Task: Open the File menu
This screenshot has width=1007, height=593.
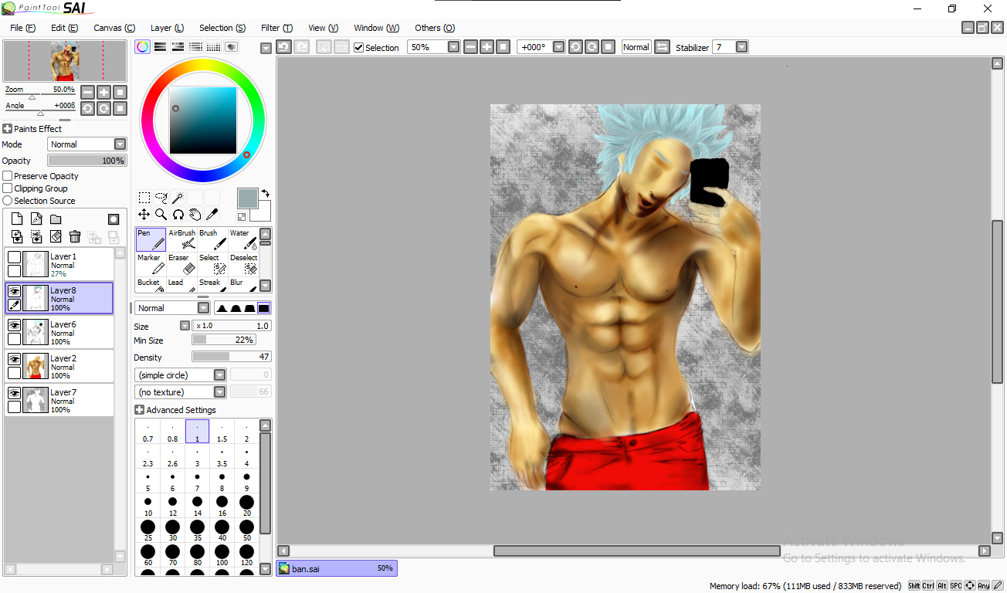Action: tap(22, 28)
